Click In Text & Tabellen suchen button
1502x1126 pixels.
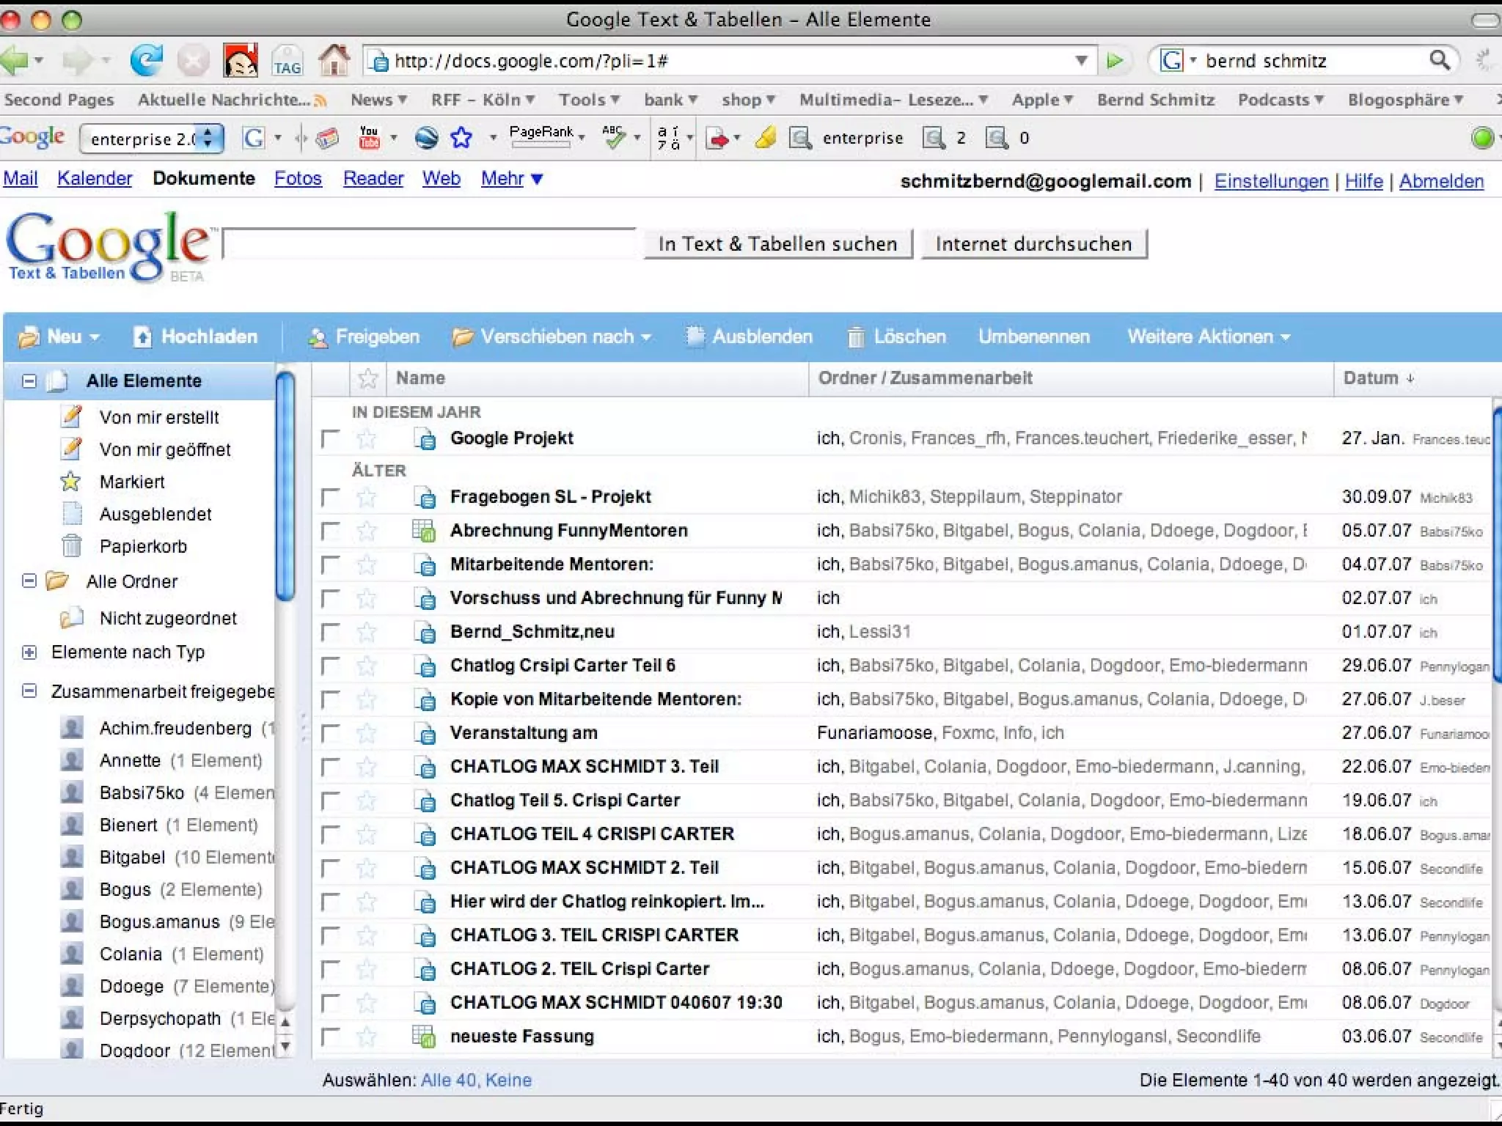pyautogui.click(x=777, y=244)
